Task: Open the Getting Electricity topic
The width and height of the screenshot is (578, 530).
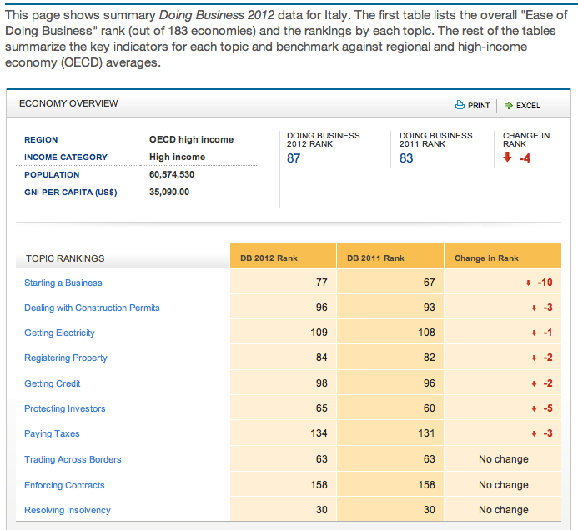Action: (59, 332)
